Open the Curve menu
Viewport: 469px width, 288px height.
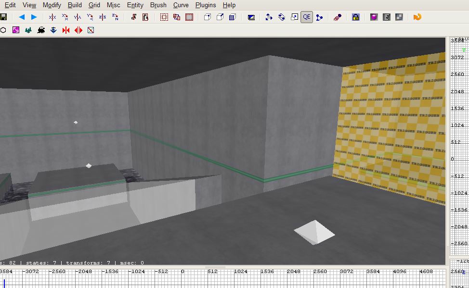click(181, 5)
